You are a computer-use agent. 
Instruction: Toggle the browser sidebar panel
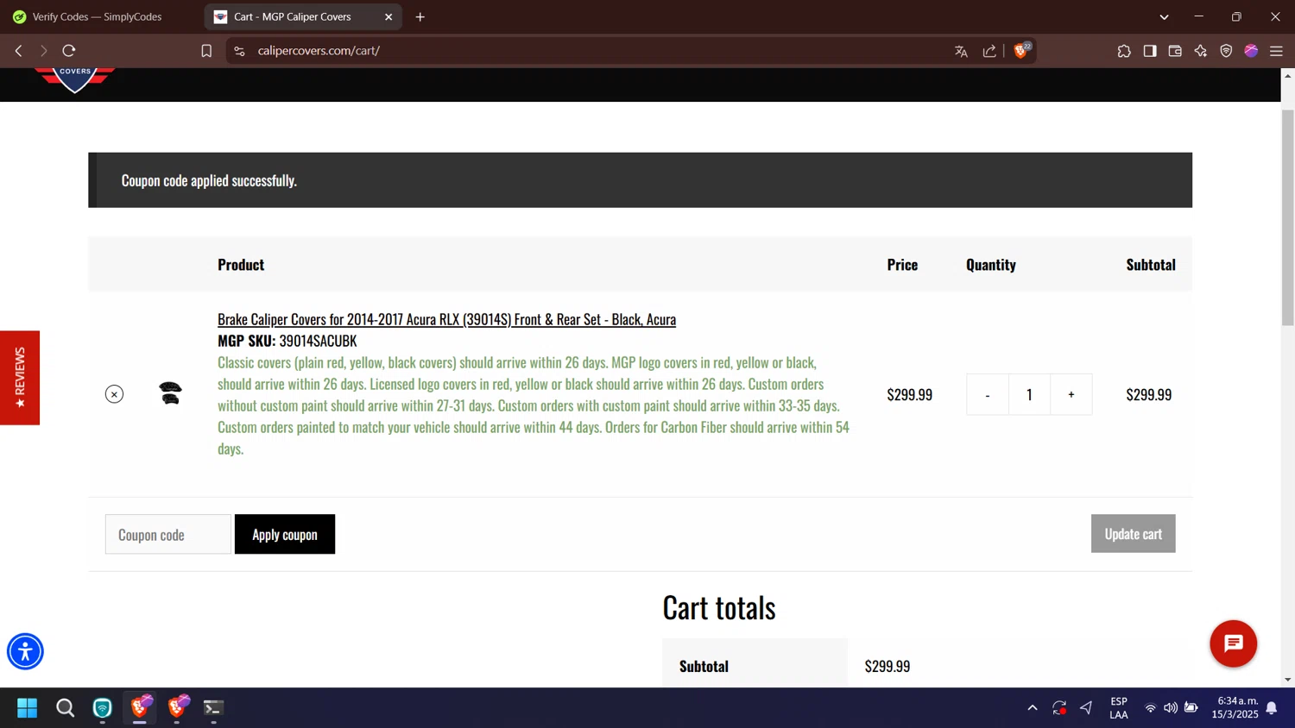(1150, 51)
